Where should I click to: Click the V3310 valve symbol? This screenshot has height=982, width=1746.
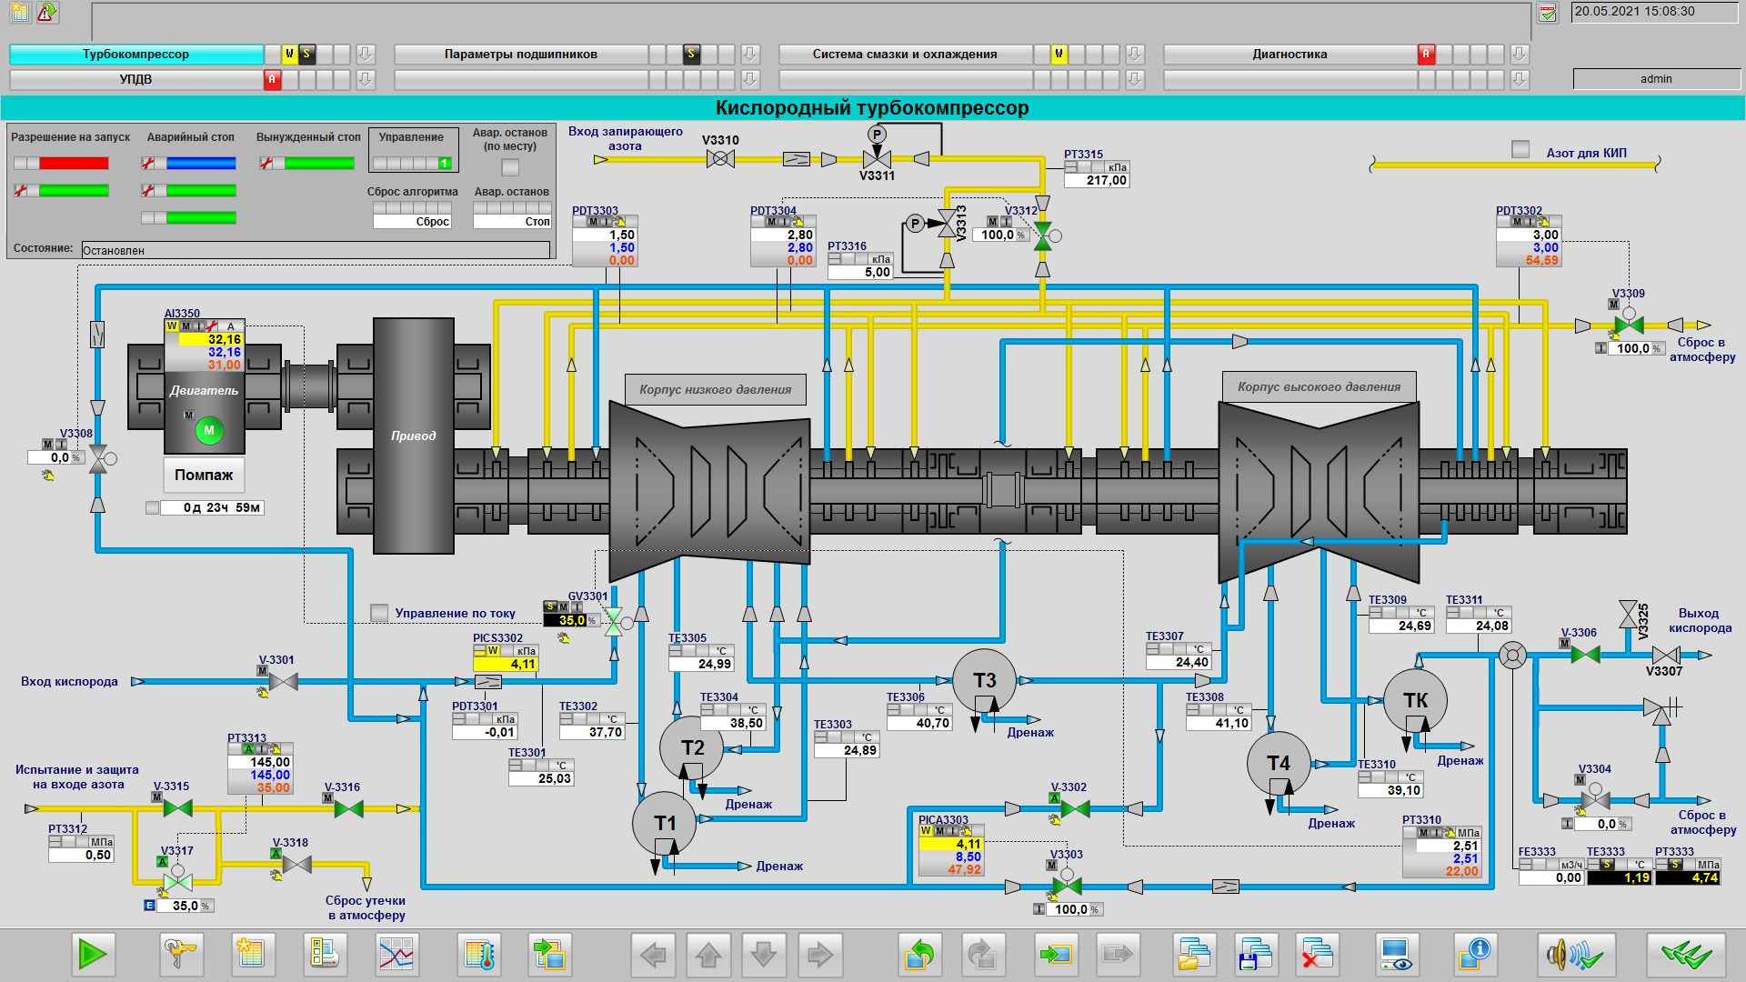click(x=720, y=159)
